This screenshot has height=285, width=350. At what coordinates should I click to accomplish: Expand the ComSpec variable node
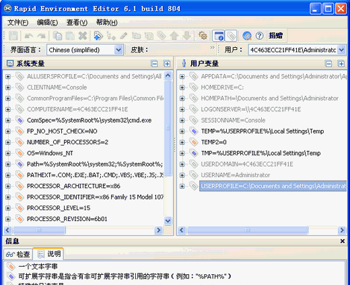pos(8,121)
